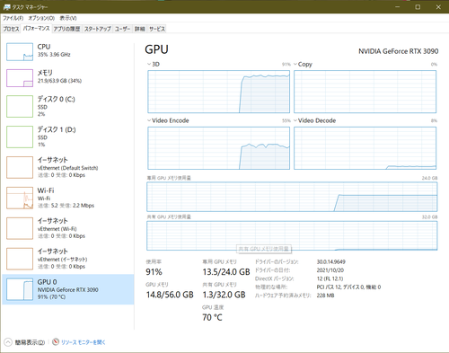449x353 pixels.
Task: Select vEthernet (イーサネット) adapter entry
Action: pos(68,259)
